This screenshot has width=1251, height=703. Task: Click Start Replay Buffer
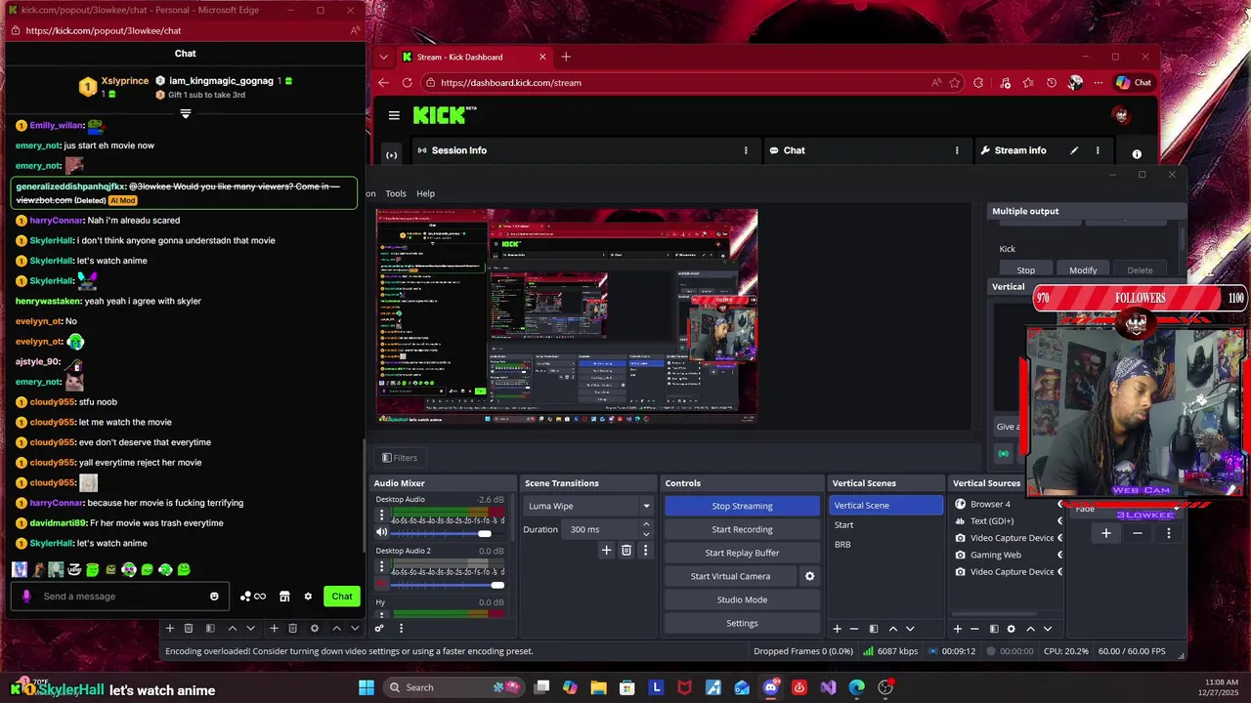coord(742,553)
